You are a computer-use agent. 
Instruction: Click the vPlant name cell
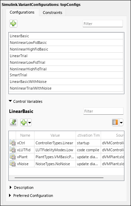[25, 157]
